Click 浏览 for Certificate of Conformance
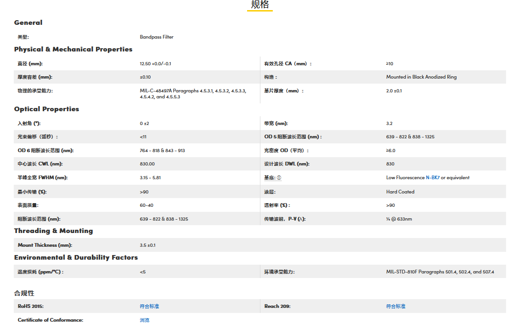 (x=145, y=320)
